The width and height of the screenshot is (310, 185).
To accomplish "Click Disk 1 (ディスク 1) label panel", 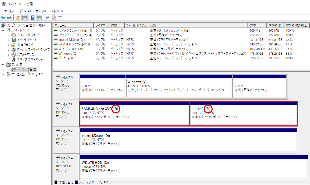I will [x=66, y=113].
